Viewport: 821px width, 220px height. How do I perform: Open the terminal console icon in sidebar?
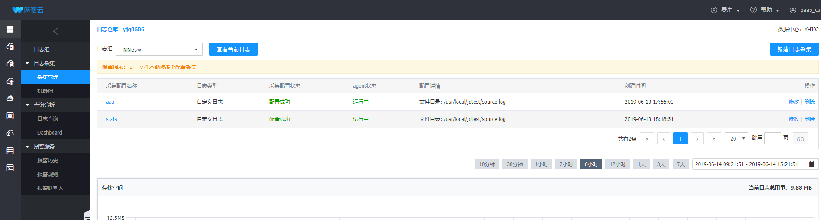(x=10, y=168)
